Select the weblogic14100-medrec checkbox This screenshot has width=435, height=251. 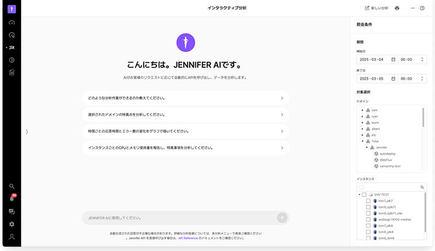pos(368,219)
